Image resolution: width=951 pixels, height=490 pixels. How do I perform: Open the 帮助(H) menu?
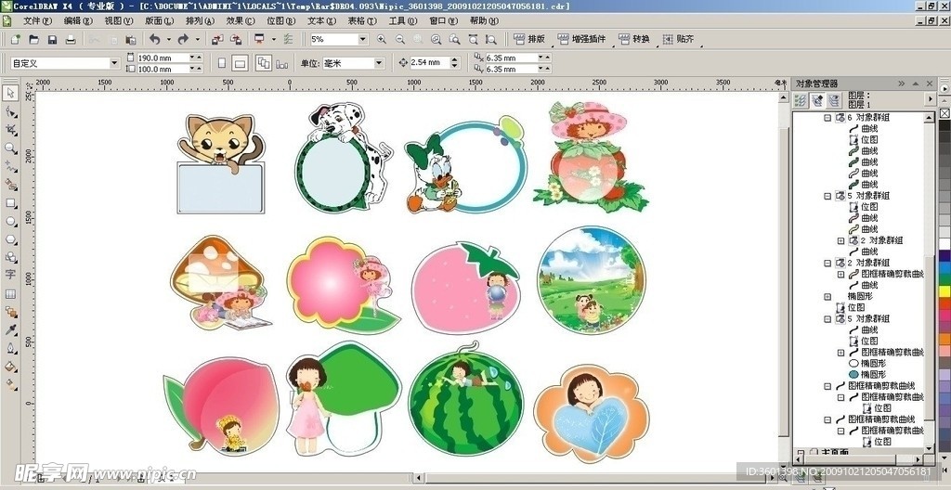point(484,21)
